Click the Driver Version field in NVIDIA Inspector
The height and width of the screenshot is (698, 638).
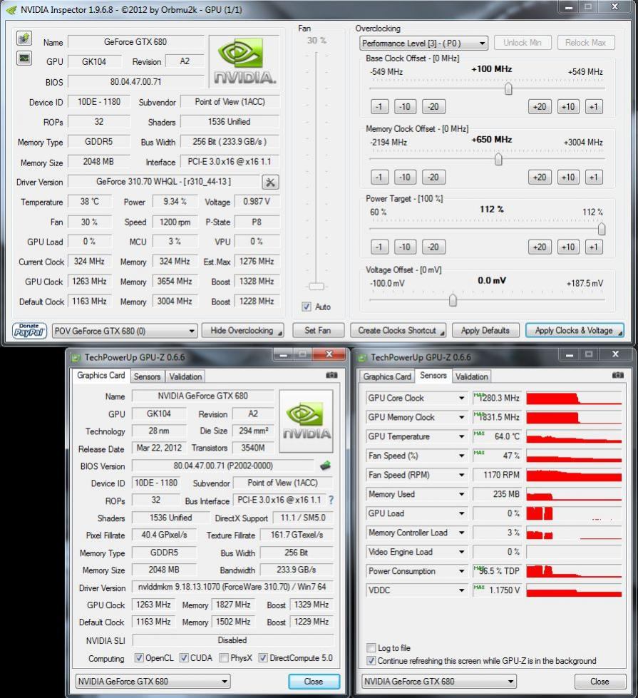click(164, 182)
